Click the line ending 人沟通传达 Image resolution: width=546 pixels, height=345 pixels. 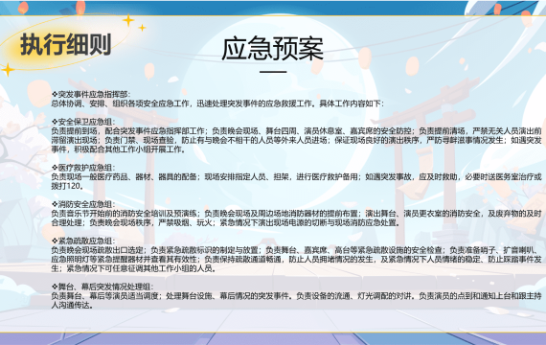click(73, 305)
